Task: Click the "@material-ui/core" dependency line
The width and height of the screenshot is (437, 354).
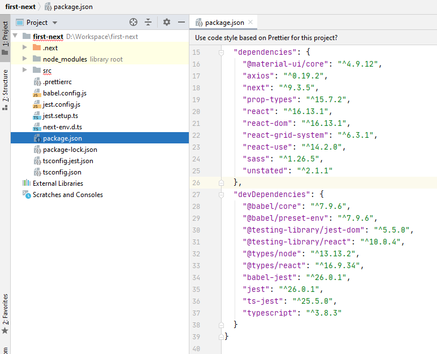Action: coord(312,64)
